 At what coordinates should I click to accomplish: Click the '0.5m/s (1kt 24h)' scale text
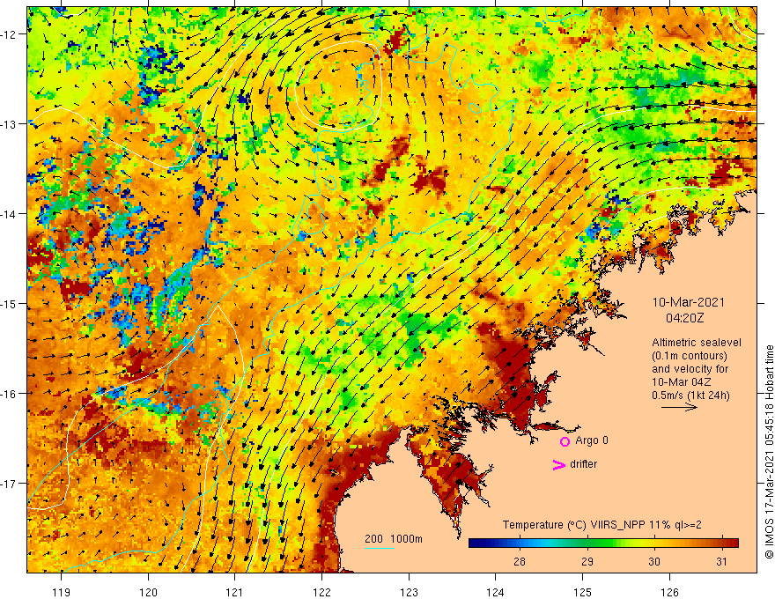[691, 396]
